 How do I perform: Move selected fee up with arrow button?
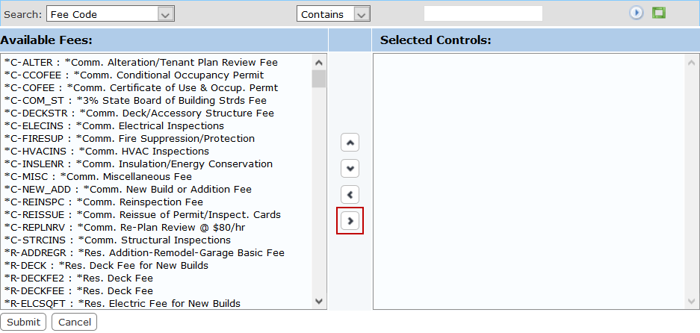(x=350, y=142)
